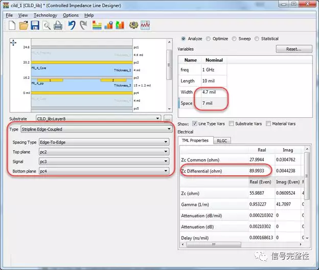Click the substrate view scroll down arrow
The width and height of the screenshot is (319, 270).
pos(169,109)
